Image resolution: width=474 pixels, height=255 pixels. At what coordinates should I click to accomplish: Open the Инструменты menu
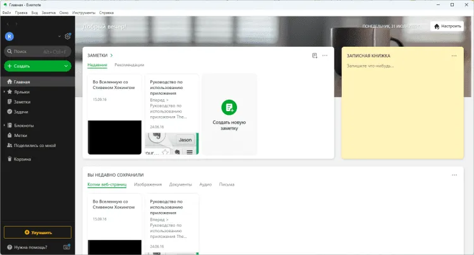83,13
